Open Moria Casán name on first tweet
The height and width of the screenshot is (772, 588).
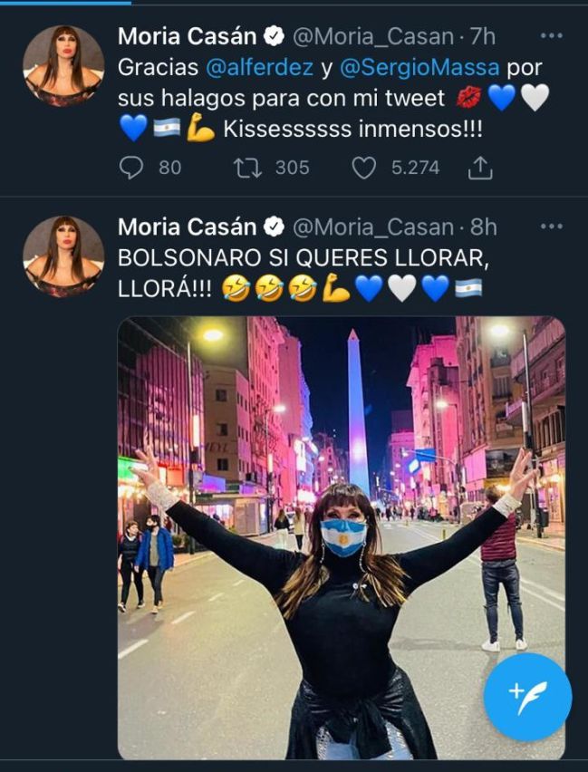tap(188, 36)
